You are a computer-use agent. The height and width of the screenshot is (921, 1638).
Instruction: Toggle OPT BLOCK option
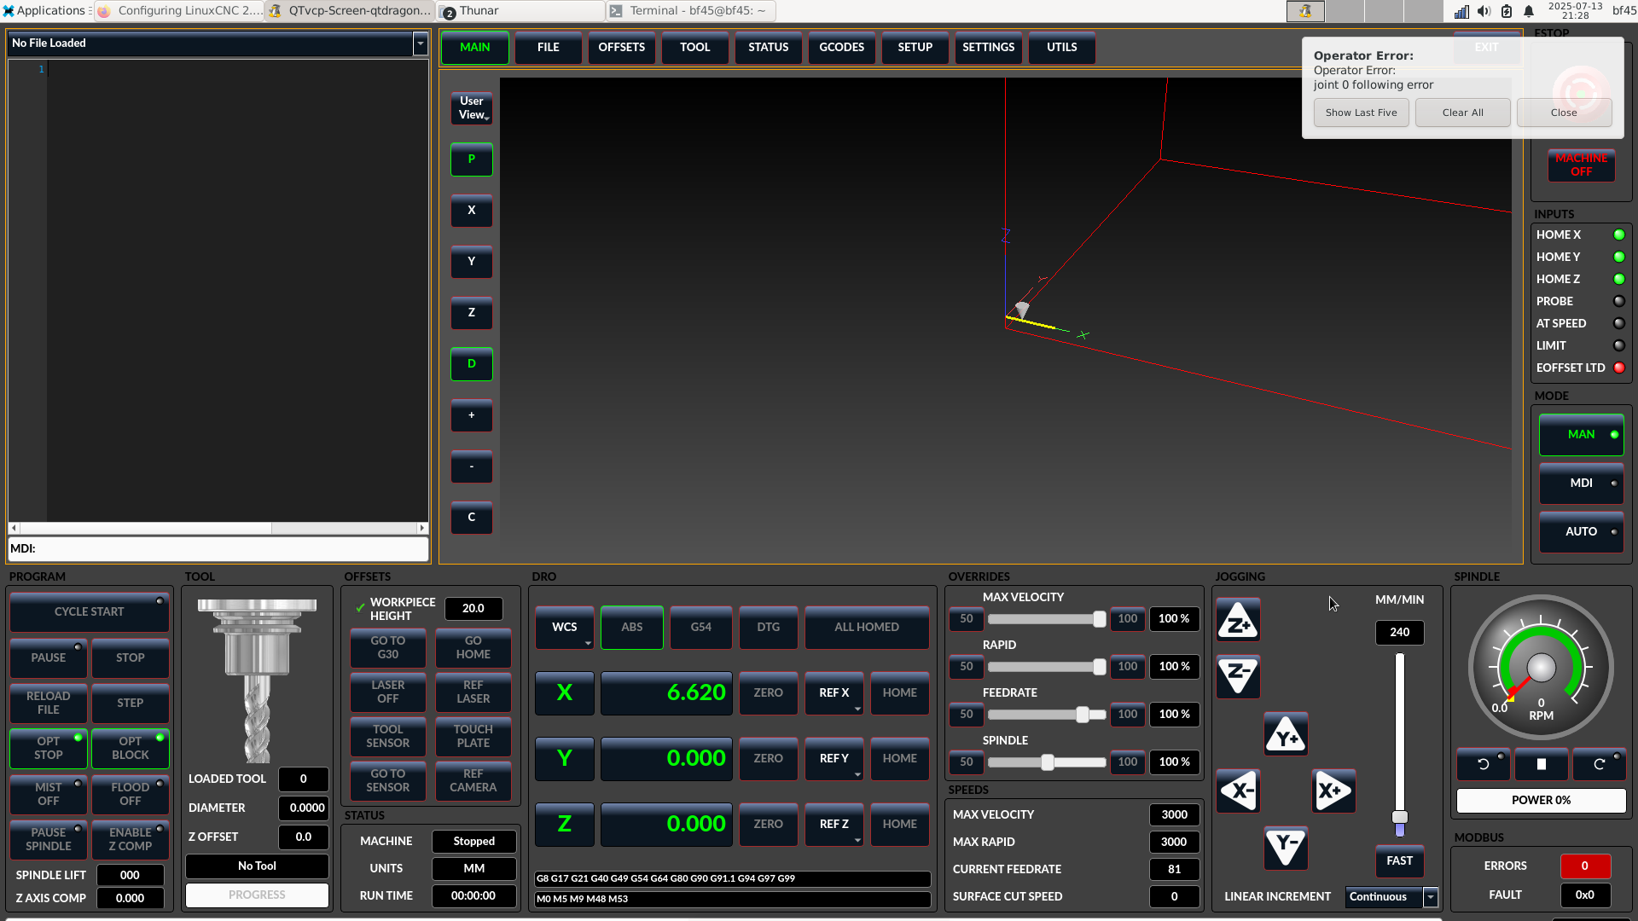coord(131,749)
